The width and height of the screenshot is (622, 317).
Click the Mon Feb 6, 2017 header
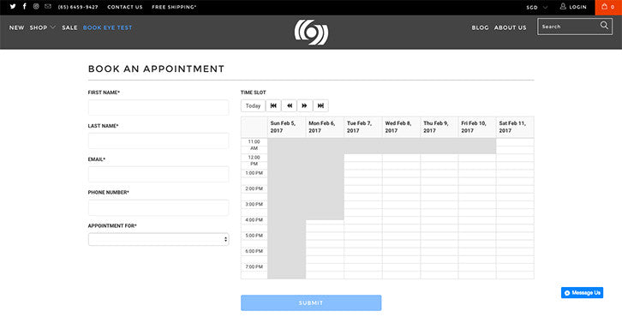(325, 127)
